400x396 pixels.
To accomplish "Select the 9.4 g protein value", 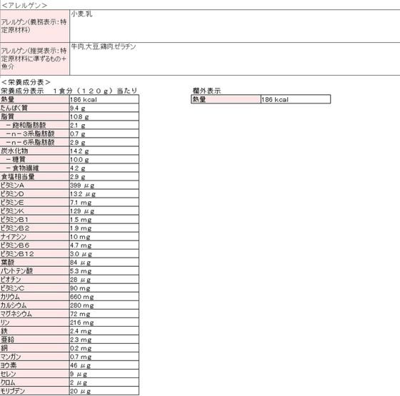I will click(x=104, y=108).
